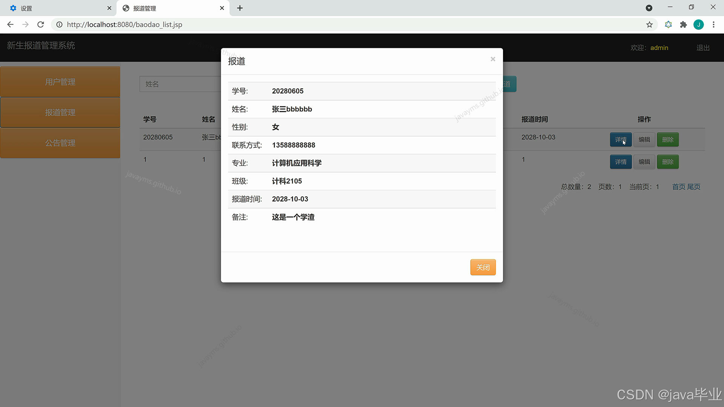
Task: Click 编辑 in the second table row
Action: point(644,162)
